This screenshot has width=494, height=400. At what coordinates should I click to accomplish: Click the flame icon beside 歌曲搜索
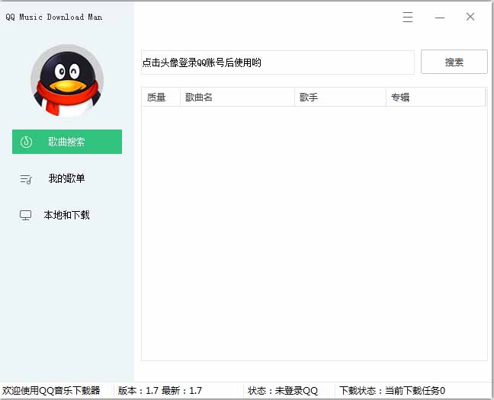(26, 142)
